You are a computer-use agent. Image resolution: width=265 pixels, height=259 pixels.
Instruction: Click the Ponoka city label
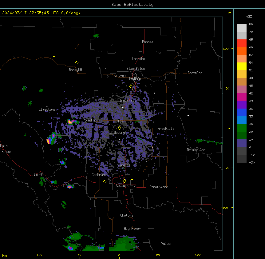coord(148,42)
